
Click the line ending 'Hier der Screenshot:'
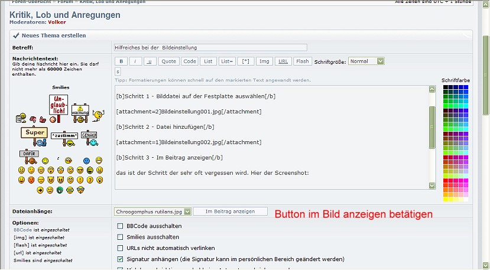[213, 173]
